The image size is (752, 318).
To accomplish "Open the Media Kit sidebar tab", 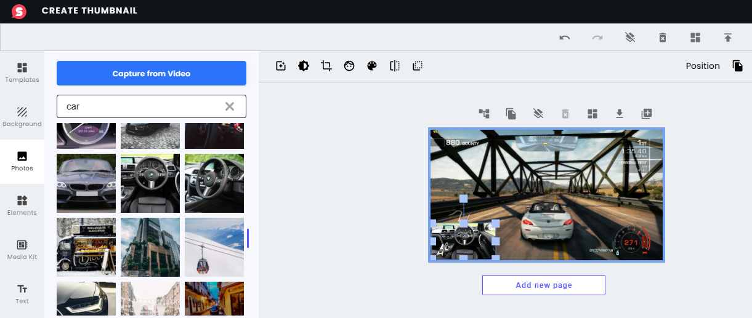I will coord(22,250).
